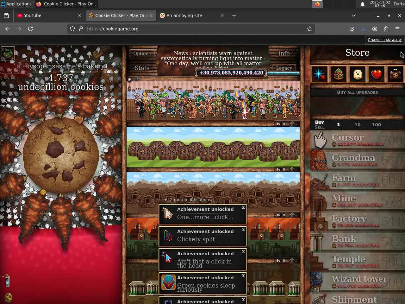Buy a Wizard tower building
Viewport: 405px width, 304px height.
coord(358,282)
